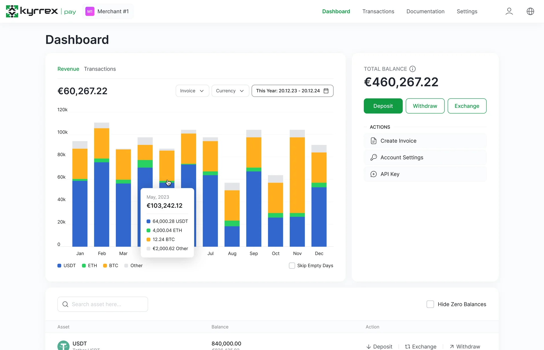This screenshot has height=350, width=544.
Task: Click the Exchange button under balance
Action: (467, 106)
